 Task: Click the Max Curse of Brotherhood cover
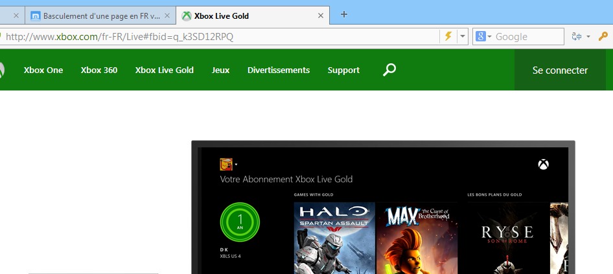417,238
